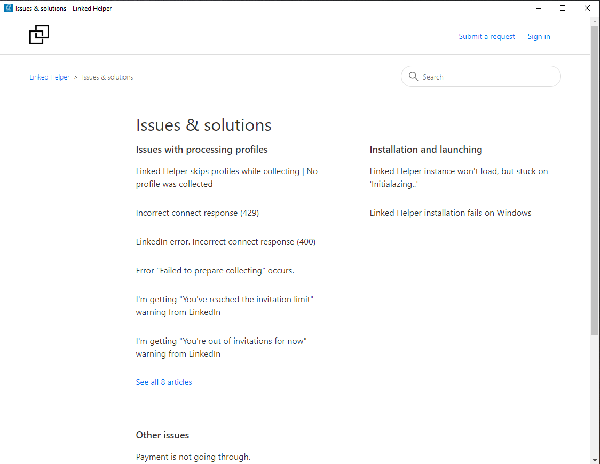Open LinkedIn error connect response (400) article
This screenshot has width=600, height=464.
[226, 242]
